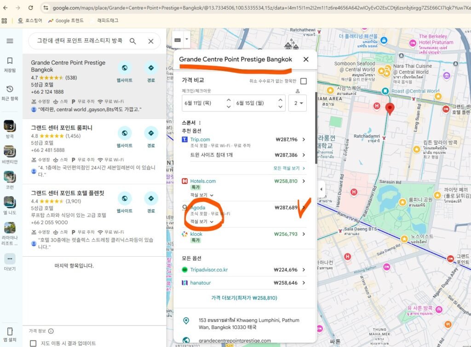Screen dimensions: 471x347
Task: Open Google 트렌드 bookmark
Action: click(x=66, y=20)
